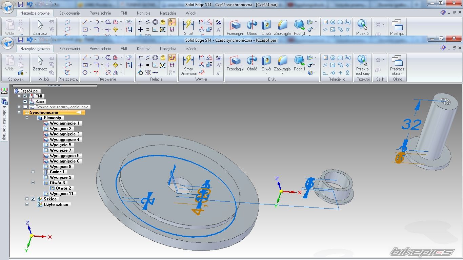Toggle the Szkice checkbox in the tree
This screenshot has height=260, width=463.
[x=33, y=199]
